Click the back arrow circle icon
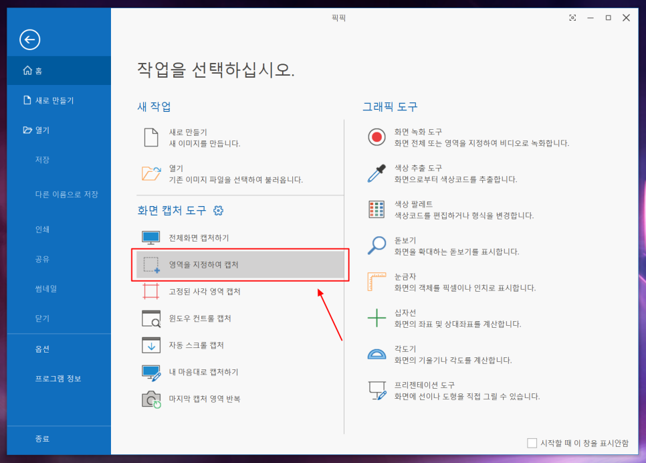646x463 pixels. tap(29, 40)
